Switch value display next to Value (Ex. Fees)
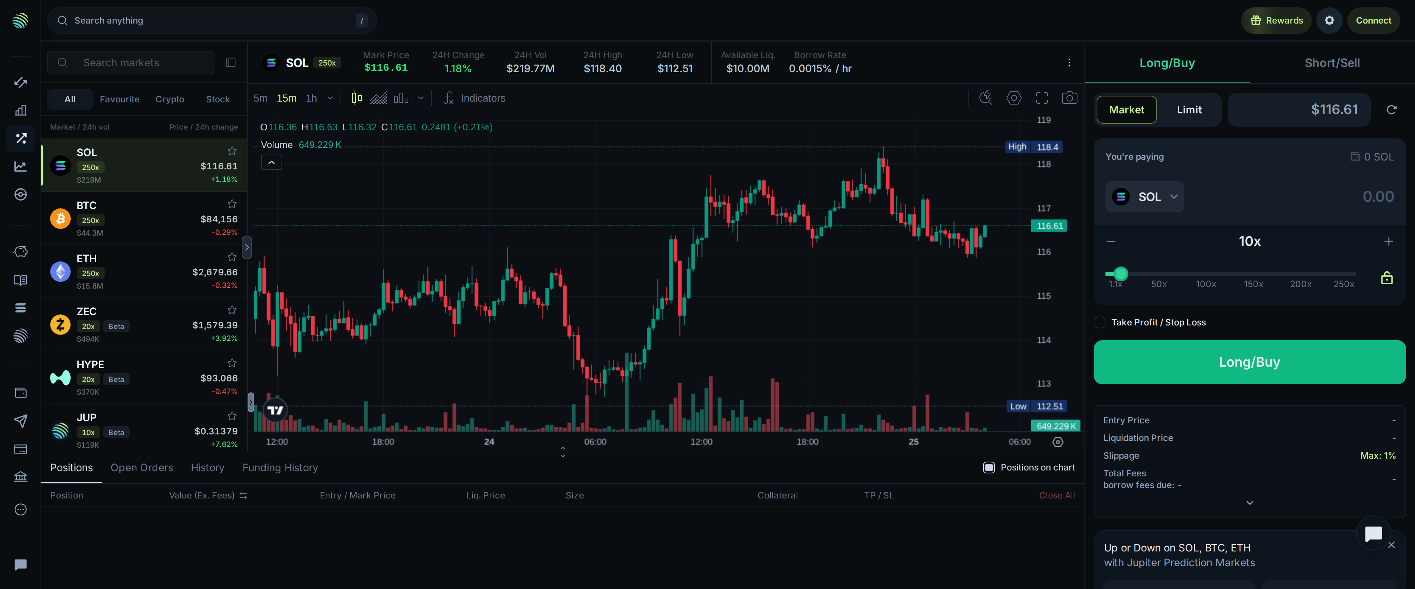The width and height of the screenshot is (1415, 589). click(x=243, y=496)
